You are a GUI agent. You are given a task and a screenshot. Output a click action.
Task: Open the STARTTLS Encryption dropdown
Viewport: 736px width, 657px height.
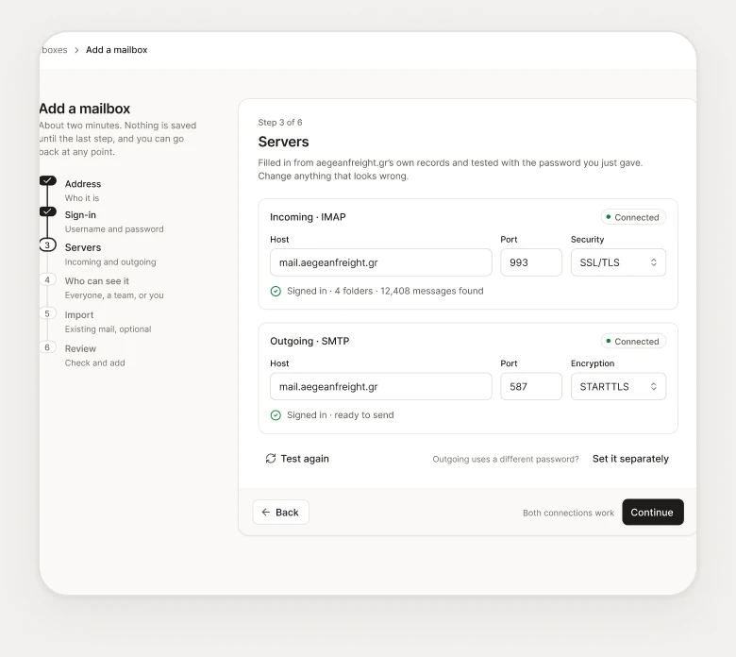tap(618, 386)
